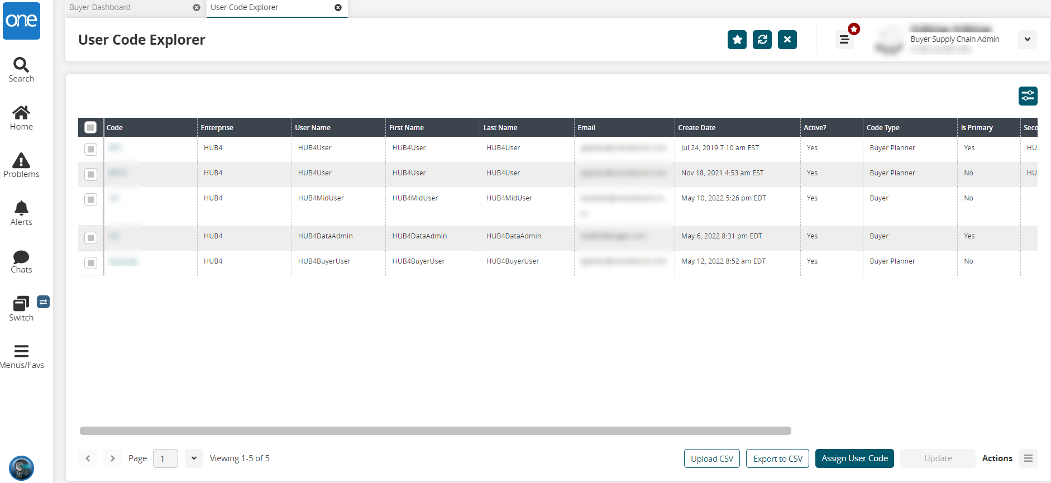The image size is (1051, 483).
Task: Click the Buyer Supply Chain Admin role text
Action: pos(955,39)
